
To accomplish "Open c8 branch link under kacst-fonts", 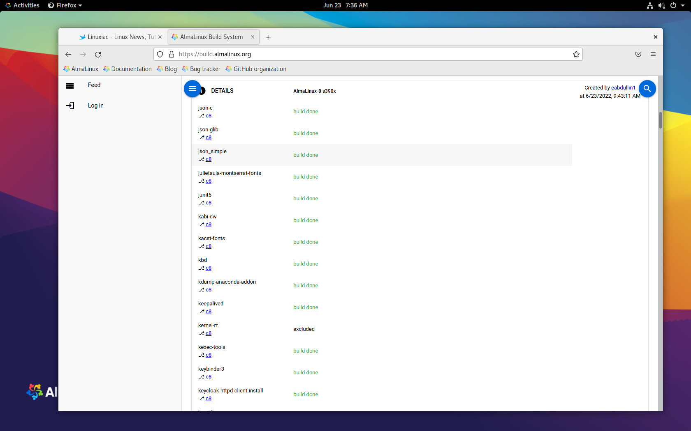I will click(209, 246).
